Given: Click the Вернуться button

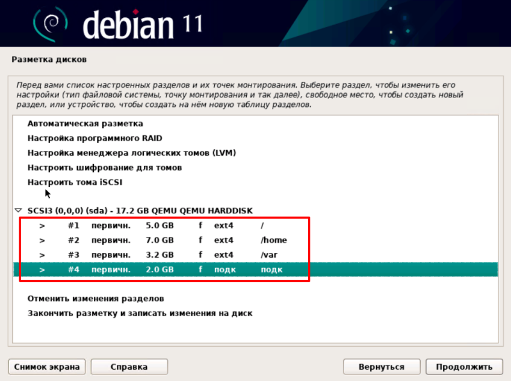Looking at the screenshot, I should [x=382, y=367].
